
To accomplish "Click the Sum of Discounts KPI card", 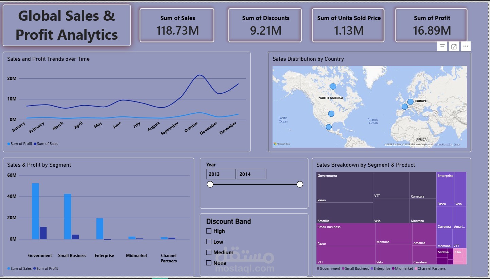I will 265,25.
